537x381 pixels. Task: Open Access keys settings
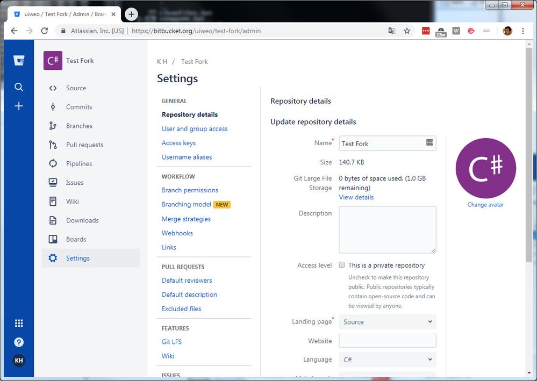tap(179, 143)
